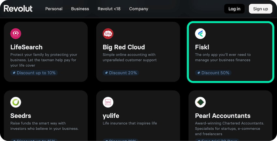The width and height of the screenshot is (277, 141).
Task: Click 'Simple online accounting' description text
Action: point(129,57)
